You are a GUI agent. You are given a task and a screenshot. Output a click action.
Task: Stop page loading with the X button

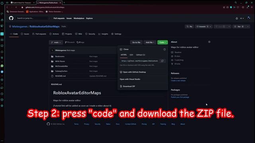point(16,7)
